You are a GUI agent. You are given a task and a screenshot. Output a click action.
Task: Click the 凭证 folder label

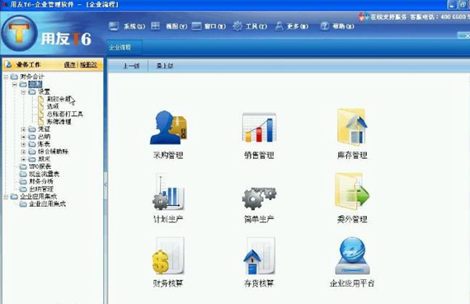(44, 129)
